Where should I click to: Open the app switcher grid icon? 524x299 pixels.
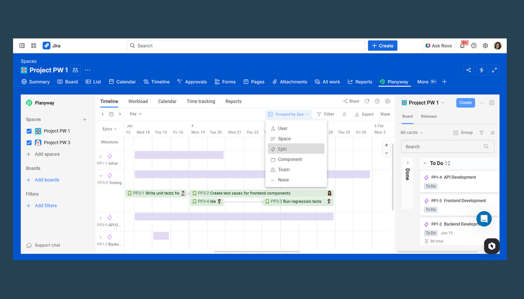34,46
